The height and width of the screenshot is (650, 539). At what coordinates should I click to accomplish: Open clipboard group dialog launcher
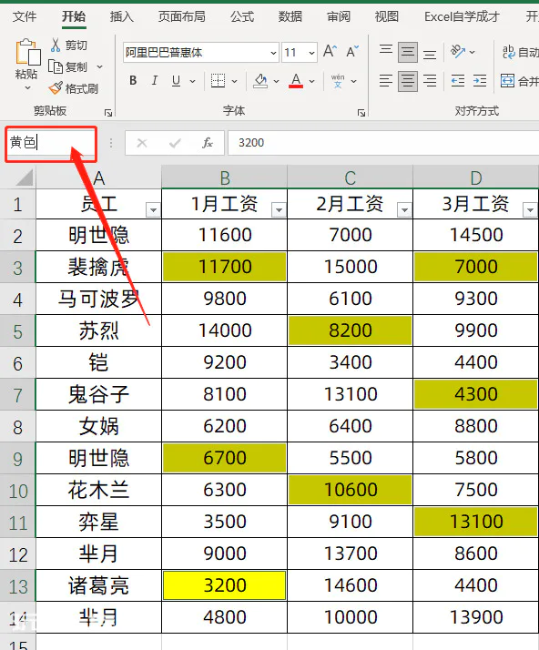click(x=108, y=113)
